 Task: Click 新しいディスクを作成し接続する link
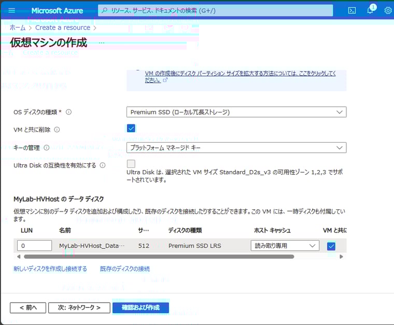pyautogui.click(x=50, y=269)
